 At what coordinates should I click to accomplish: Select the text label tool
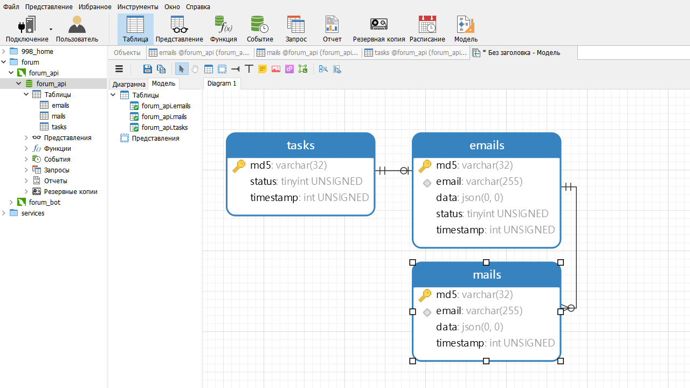[249, 69]
